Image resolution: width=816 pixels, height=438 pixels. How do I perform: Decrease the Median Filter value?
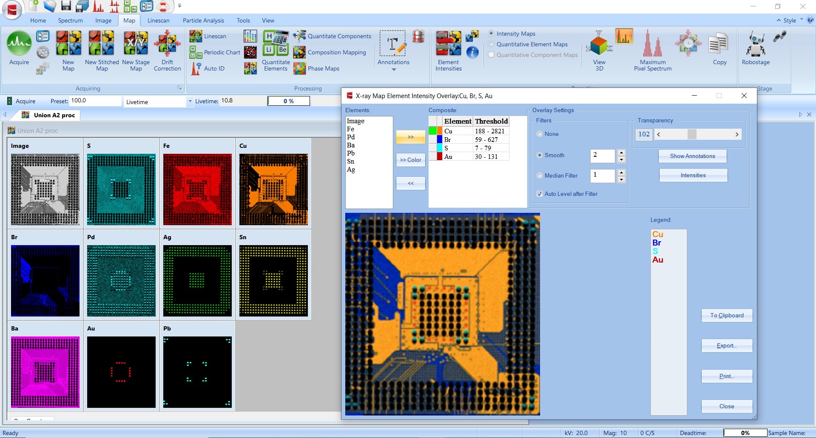coord(621,180)
